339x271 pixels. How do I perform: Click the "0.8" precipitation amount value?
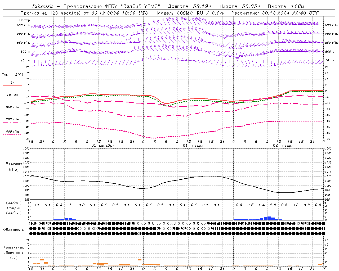[239, 205]
